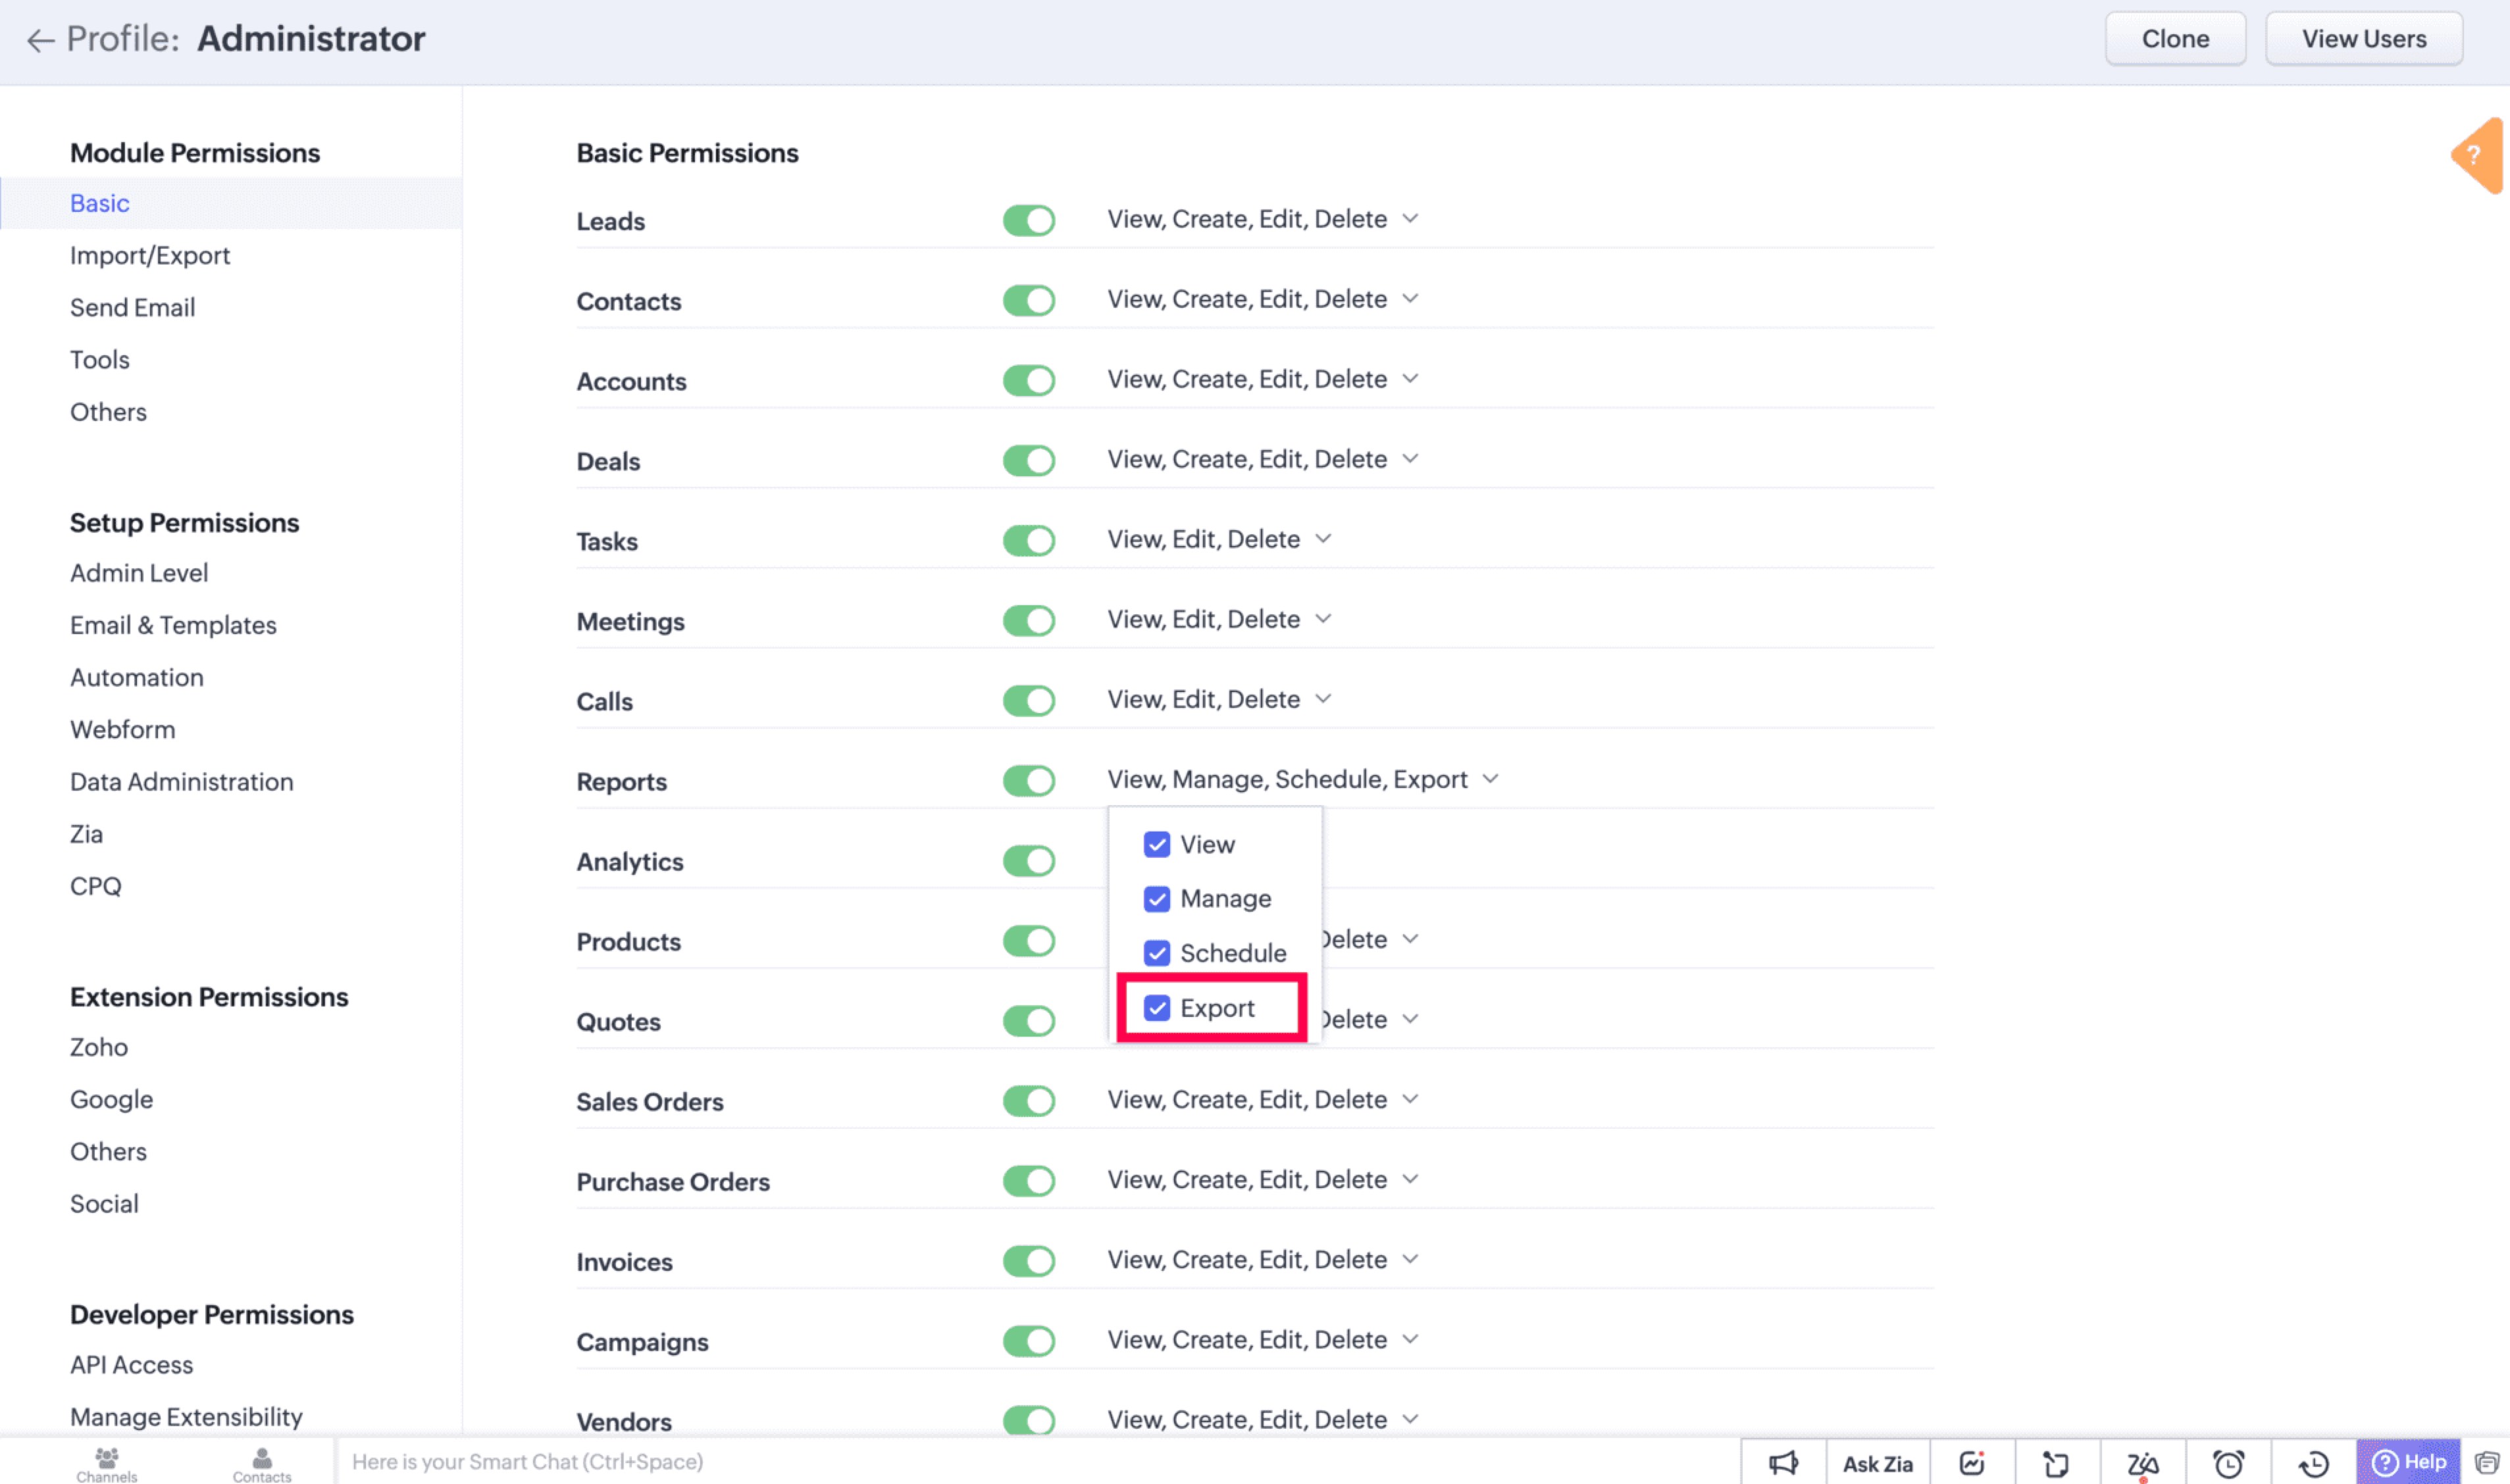Click the orange question mark help tag
Screen dimensions: 2510x1484
pos(2475,155)
